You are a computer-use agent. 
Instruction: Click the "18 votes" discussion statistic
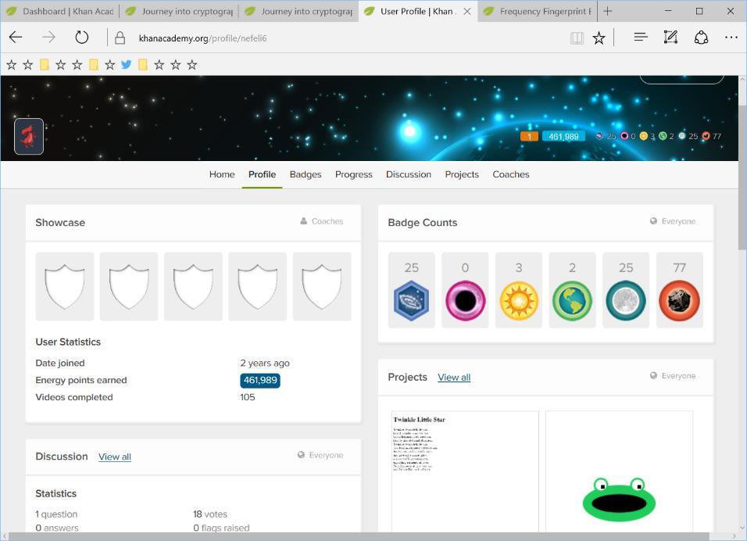tap(210, 514)
